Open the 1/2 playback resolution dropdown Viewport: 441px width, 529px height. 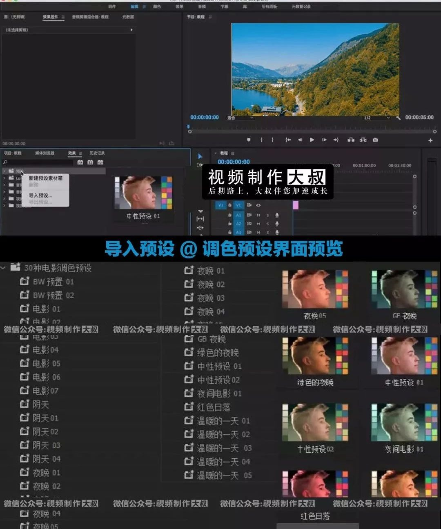click(377, 118)
